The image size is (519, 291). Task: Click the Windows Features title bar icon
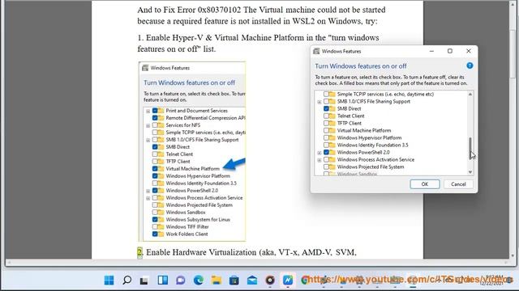tap(316, 51)
